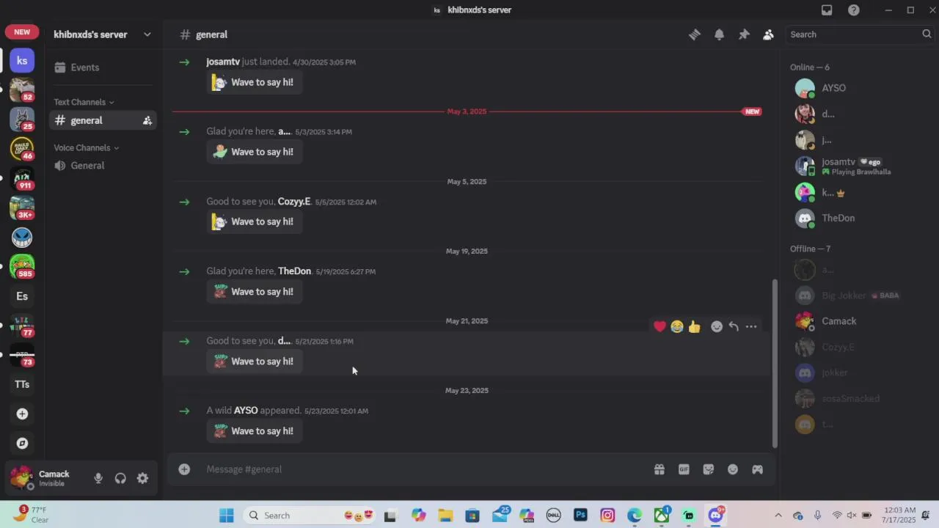
Task: Open the Events page
Action: (103, 67)
